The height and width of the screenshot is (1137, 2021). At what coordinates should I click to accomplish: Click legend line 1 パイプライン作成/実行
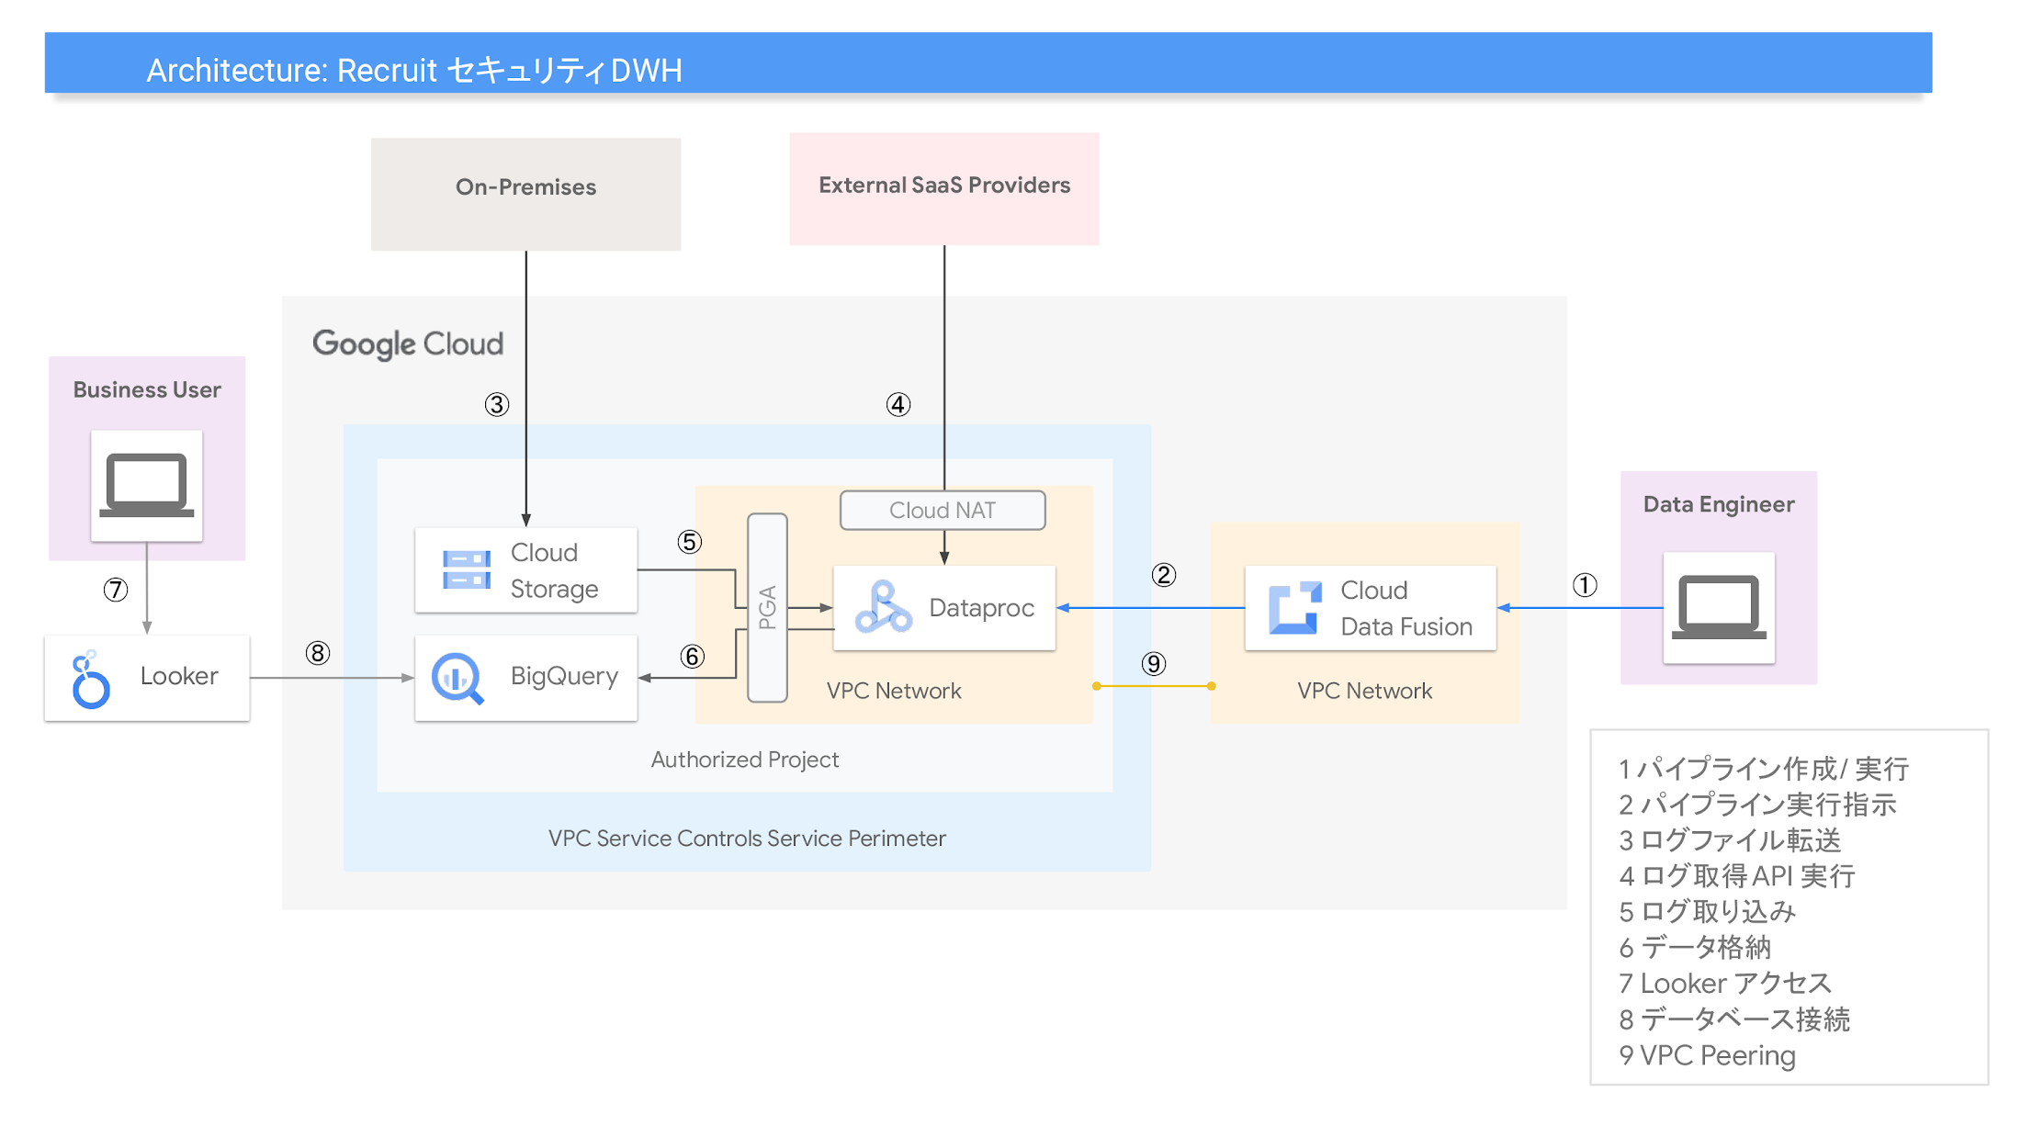[1764, 769]
